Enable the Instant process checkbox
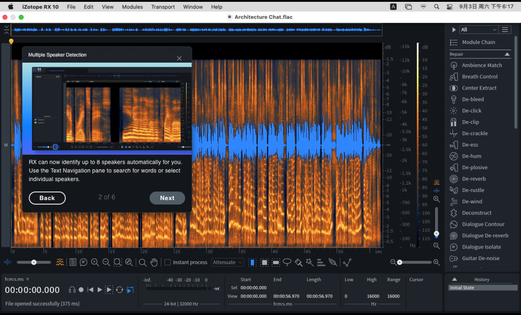This screenshot has width=521, height=315. click(168, 262)
